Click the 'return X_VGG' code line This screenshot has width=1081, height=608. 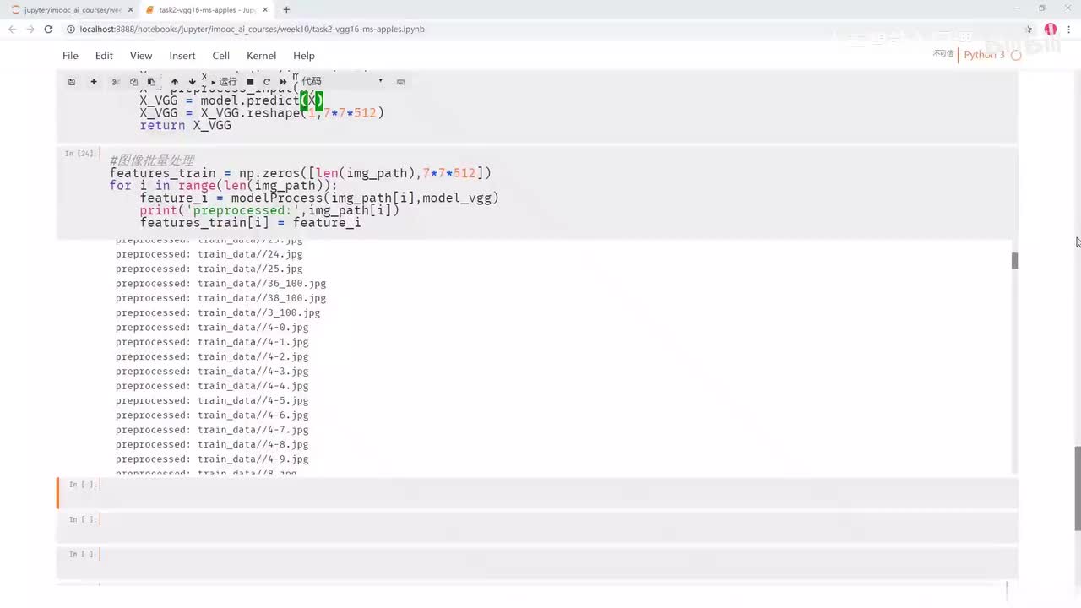(186, 125)
